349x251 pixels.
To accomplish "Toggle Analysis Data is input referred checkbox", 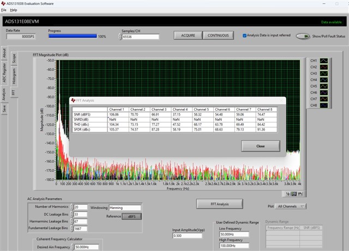I will click(x=244, y=35).
